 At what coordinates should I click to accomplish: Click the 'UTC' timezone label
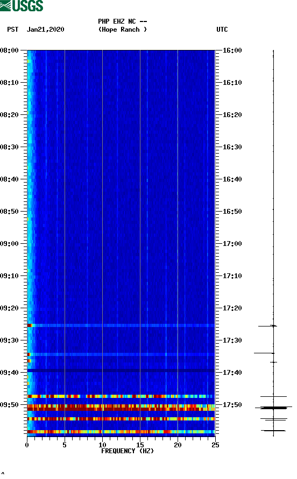coord(222,30)
